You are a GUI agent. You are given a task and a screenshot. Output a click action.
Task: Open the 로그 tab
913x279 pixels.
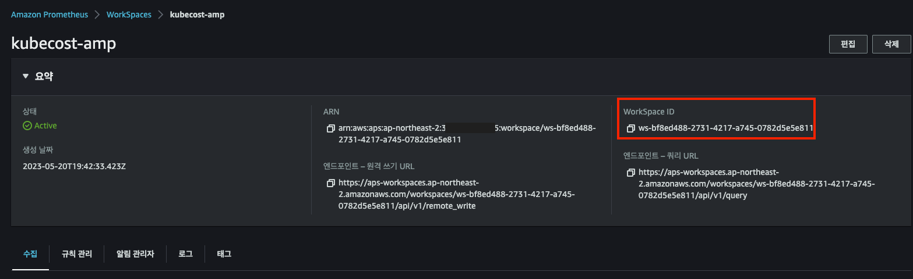pos(185,254)
